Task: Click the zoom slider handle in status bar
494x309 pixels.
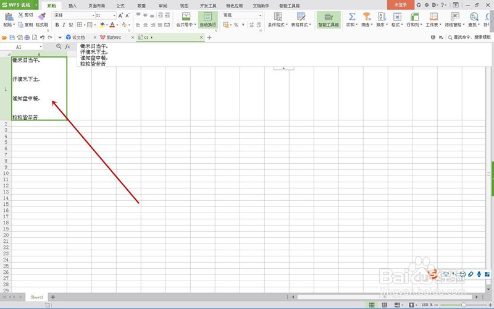Action: click(464, 305)
